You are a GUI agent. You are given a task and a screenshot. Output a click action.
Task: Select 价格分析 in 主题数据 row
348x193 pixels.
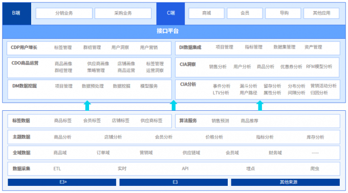[214, 137]
